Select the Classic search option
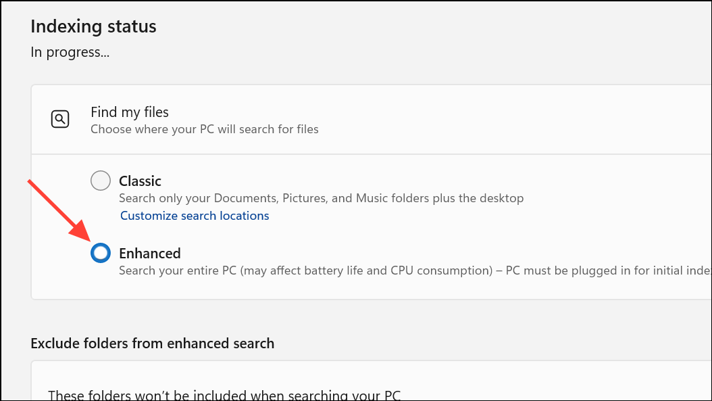Screen dimensions: 712x401 (100, 181)
